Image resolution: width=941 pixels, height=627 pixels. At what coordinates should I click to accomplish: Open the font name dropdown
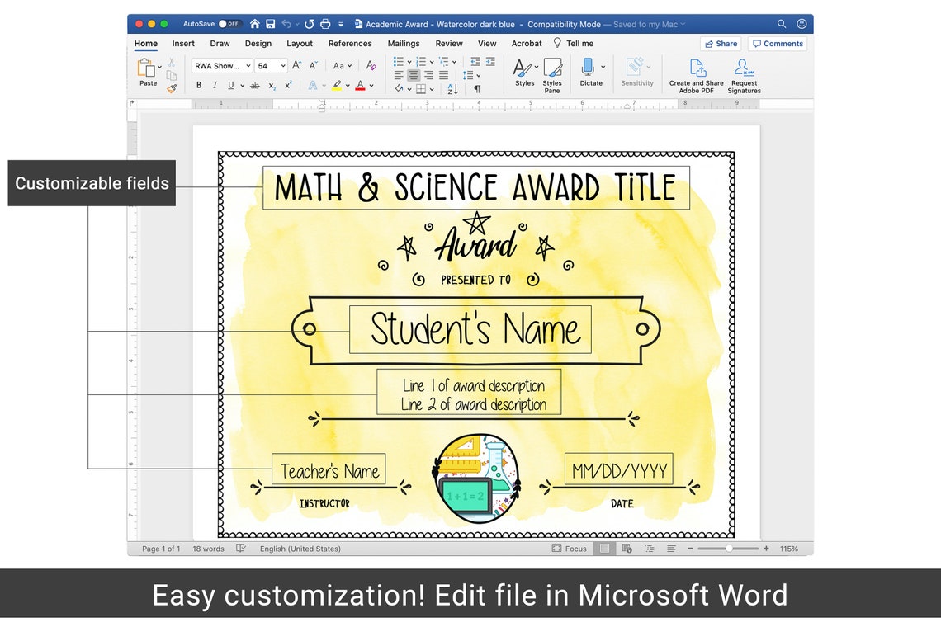pos(247,66)
